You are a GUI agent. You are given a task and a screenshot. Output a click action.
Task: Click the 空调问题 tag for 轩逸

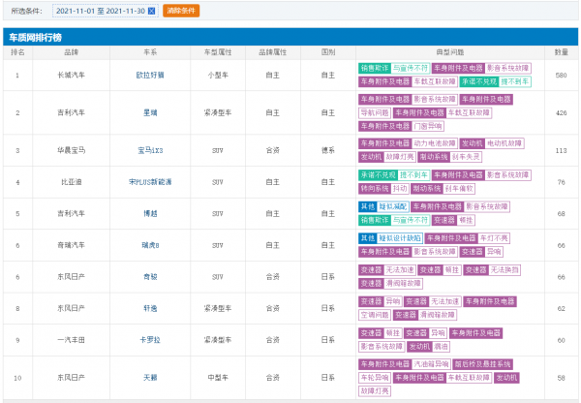coord(374,315)
